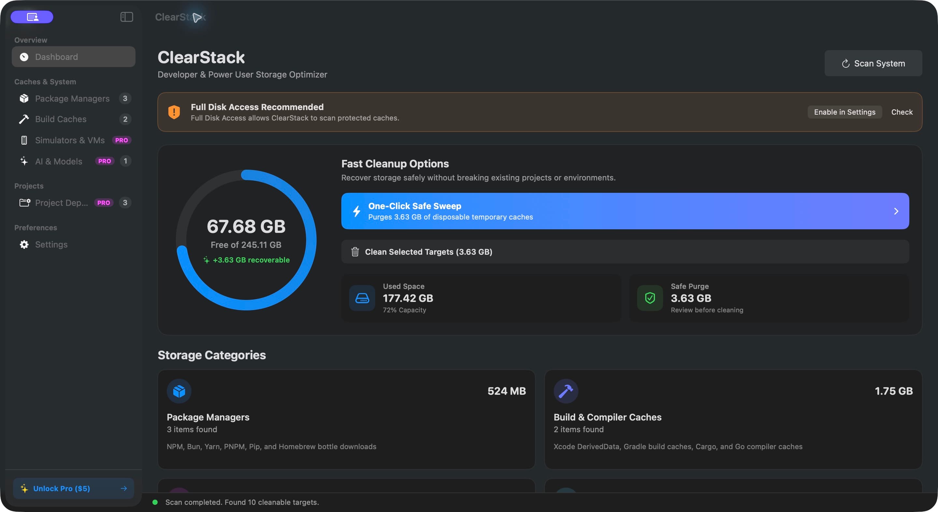Toggle the sidebar panel icon
Viewport: 938px width, 512px height.
click(x=127, y=17)
